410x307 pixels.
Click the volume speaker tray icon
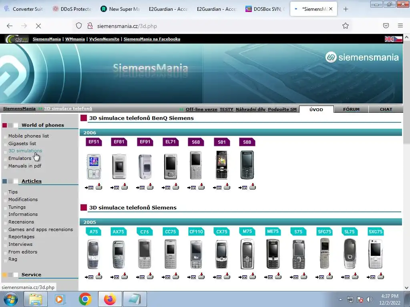[x=370, y=299]
